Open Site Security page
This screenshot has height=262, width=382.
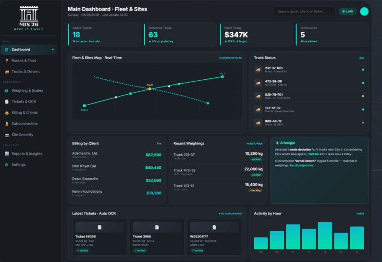[29, 135]
